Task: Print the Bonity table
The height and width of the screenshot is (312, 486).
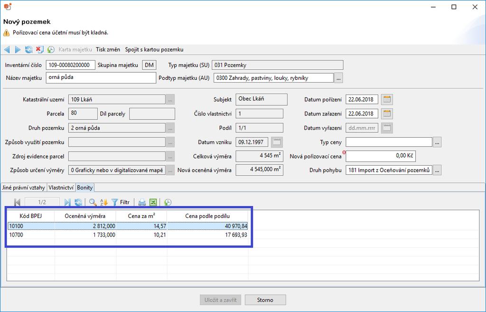Action: [x=142, y=202]
